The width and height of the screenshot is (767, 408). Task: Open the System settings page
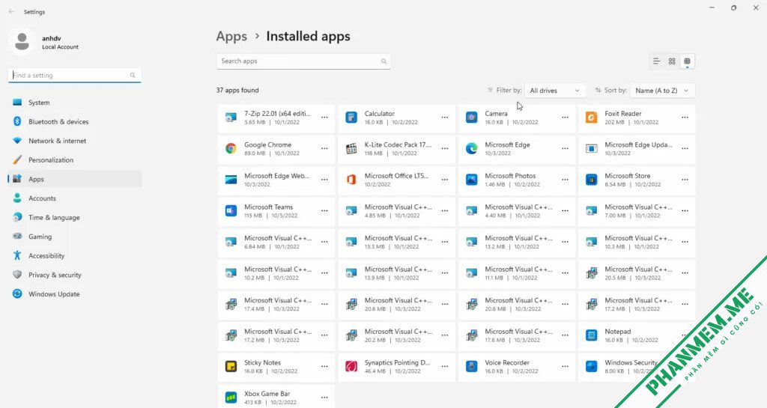(x=75, y=103)
